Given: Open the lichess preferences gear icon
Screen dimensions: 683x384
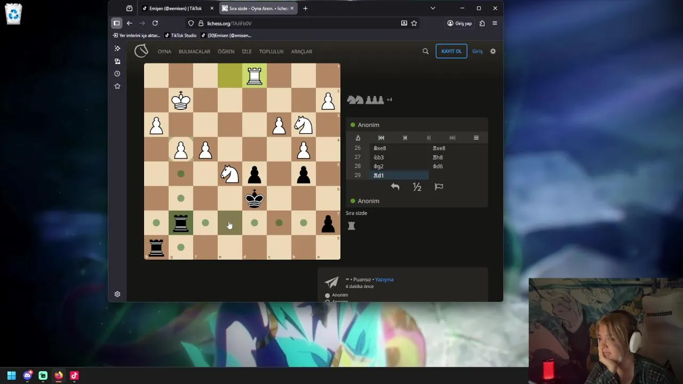Looking at the screenshot, I should click(x=493, y=51).
